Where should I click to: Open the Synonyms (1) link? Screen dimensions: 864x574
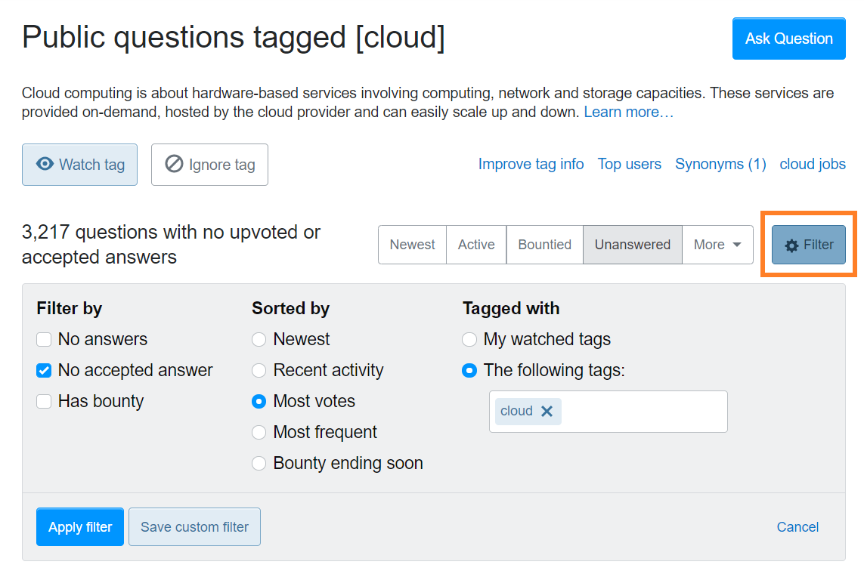tap(720, 164)
